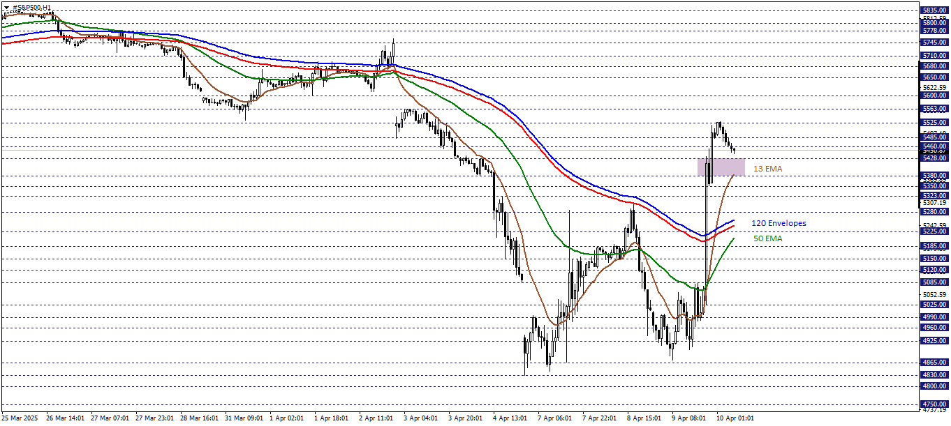Click the 5622.59 price scale value
951x426 pixels.
934,88
